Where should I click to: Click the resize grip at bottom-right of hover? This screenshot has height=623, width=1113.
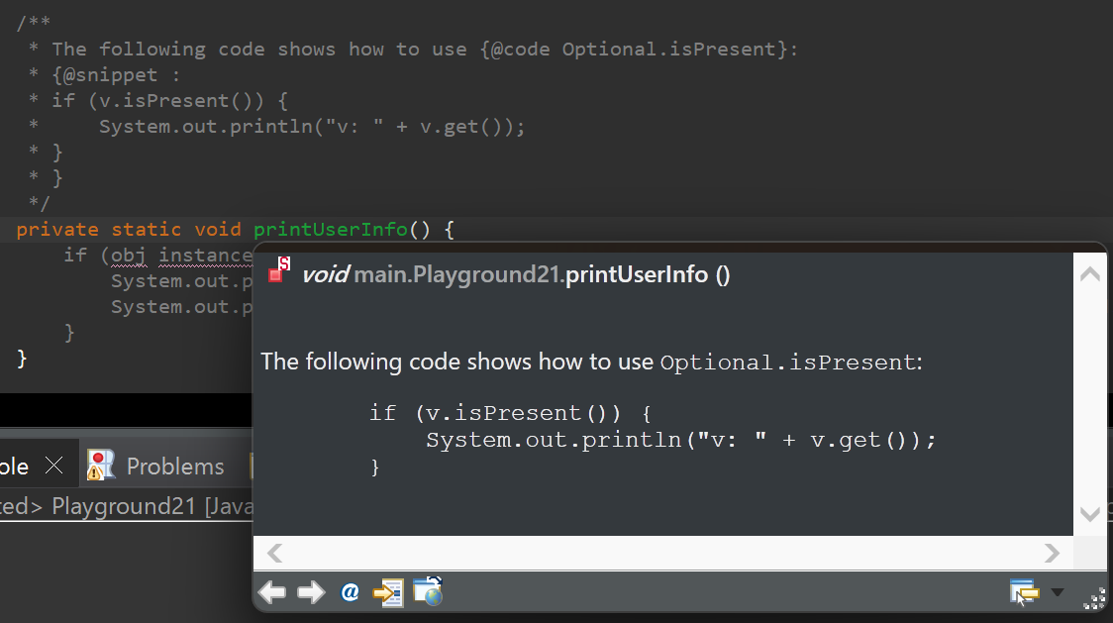(x=1094, y=601)
